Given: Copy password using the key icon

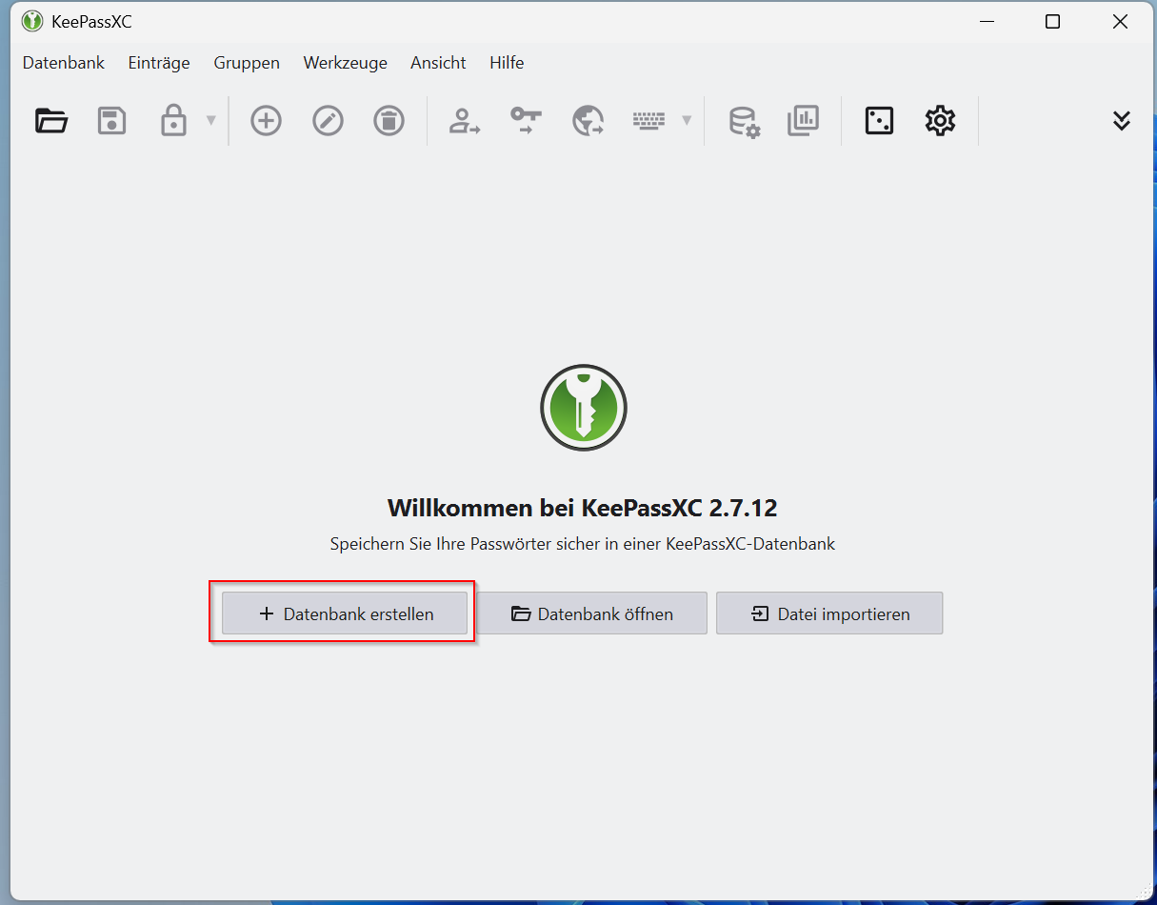Looking at the screenshot, I should tap(526, 121).
